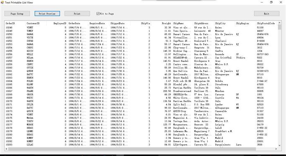This screenshot has height=156, width=286.
Task: Click the Print Preview button
Action: [x=47, y=14]
